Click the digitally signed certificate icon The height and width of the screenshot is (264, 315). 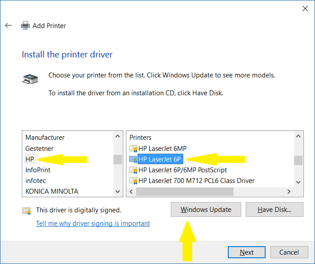pos(26,211)
